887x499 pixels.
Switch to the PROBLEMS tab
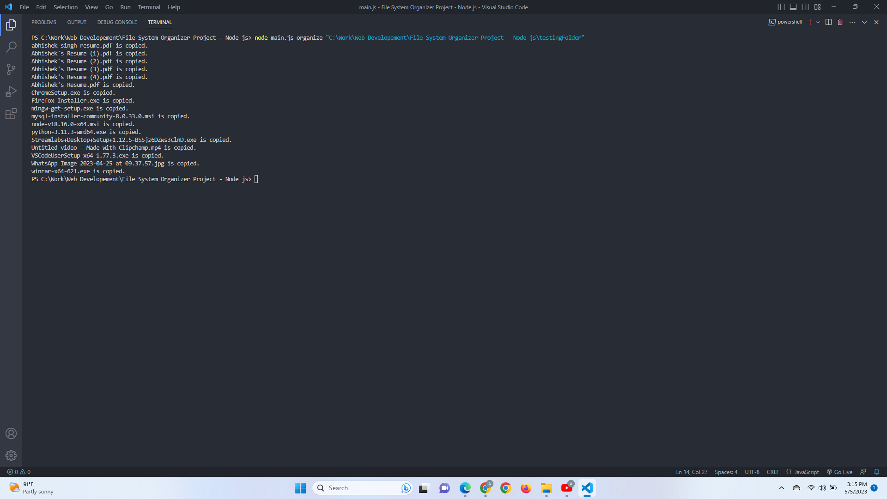point(44,22)
